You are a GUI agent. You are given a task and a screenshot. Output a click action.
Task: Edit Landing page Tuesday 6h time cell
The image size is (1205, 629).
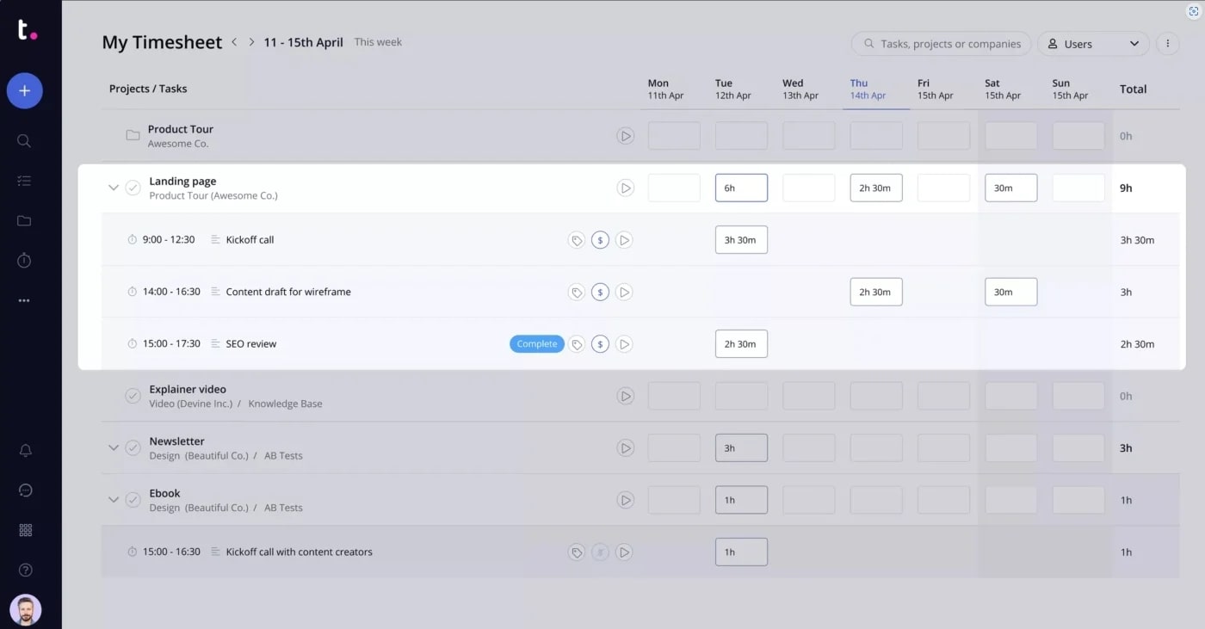pyautogui.click(x=741, y=188)
